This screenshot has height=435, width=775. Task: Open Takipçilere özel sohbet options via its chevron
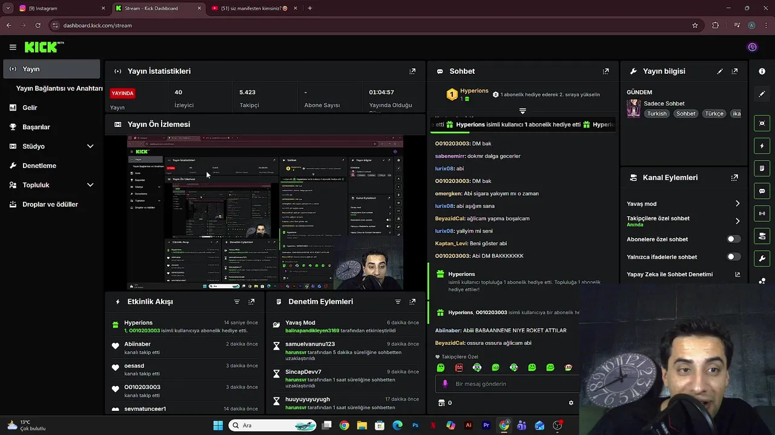point(737,221)
